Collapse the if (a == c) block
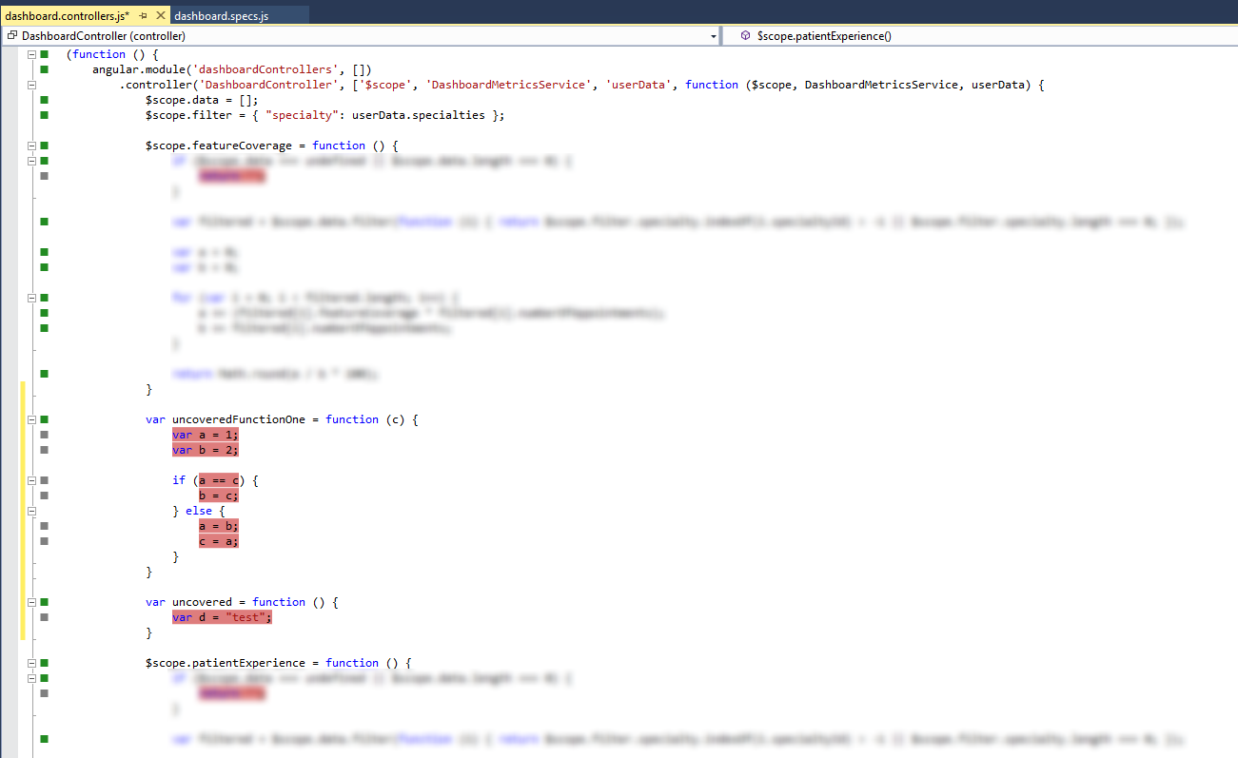1238x758 pixels. (x=31, y=480)
